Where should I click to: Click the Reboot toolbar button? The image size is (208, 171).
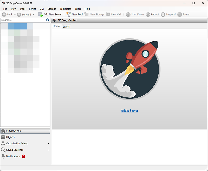pos(152,15)
